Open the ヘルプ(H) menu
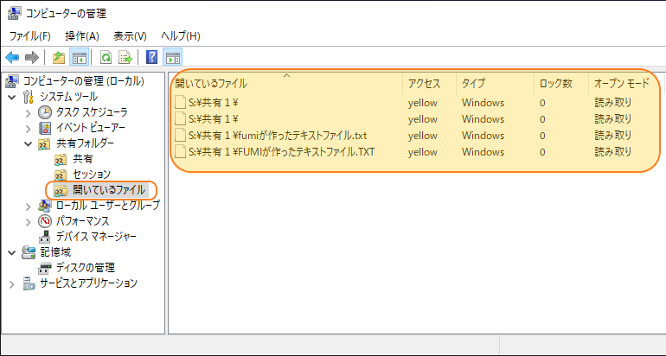 click(x=181, y=36)
